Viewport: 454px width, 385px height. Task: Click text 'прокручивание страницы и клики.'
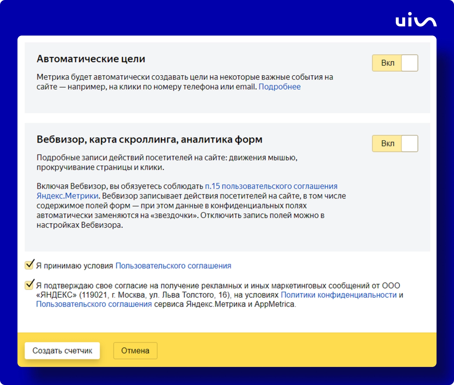point(100,168)
